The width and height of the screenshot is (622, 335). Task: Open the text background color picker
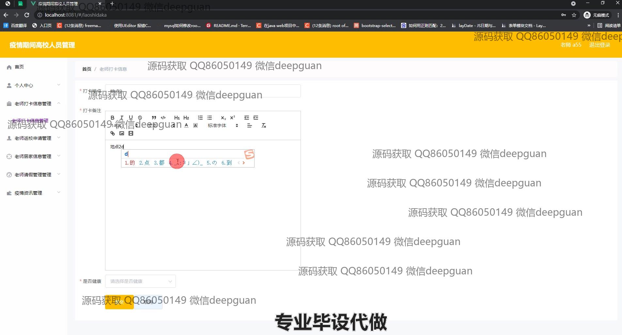[195, 125]
